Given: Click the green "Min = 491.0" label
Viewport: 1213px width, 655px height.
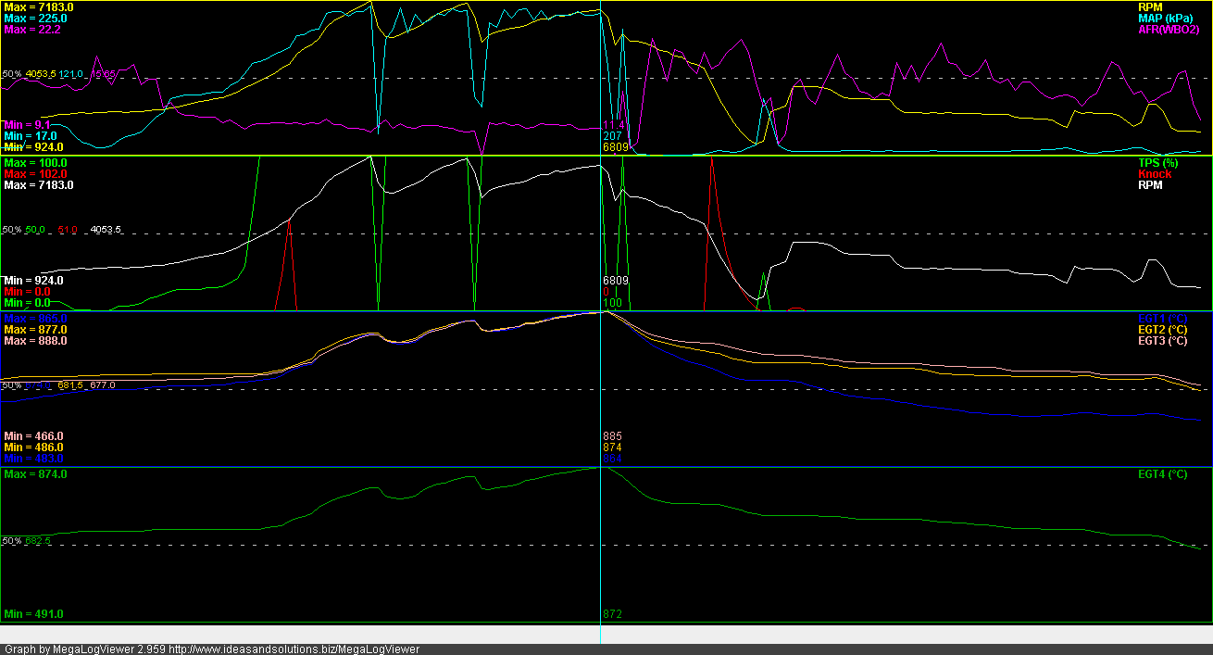Looking at the screenshot, I should click(x=34, y=614).
